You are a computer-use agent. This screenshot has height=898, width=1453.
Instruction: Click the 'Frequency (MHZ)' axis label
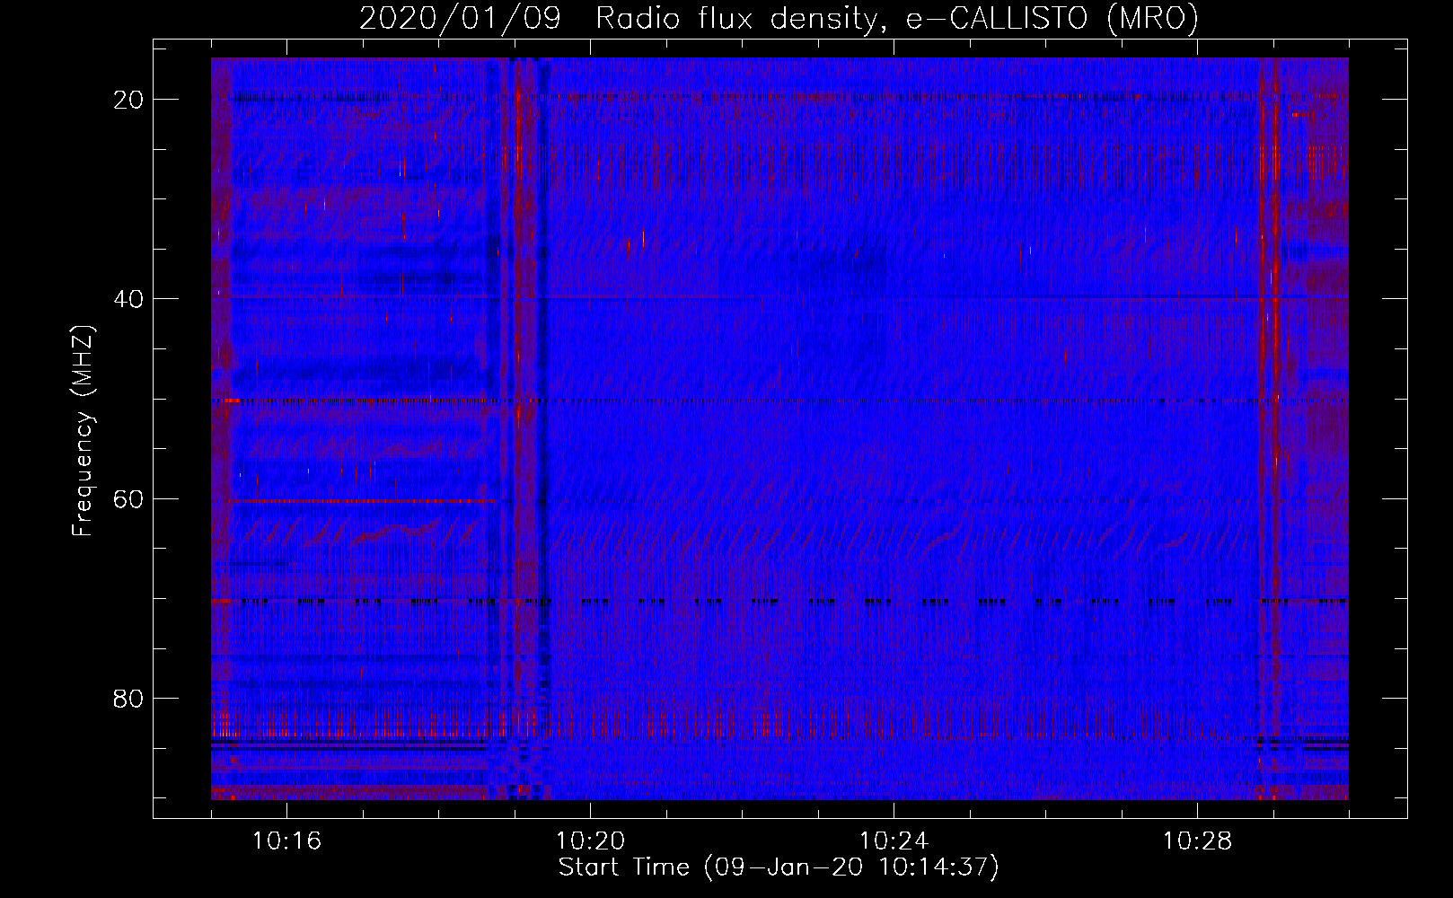(83, 431)
